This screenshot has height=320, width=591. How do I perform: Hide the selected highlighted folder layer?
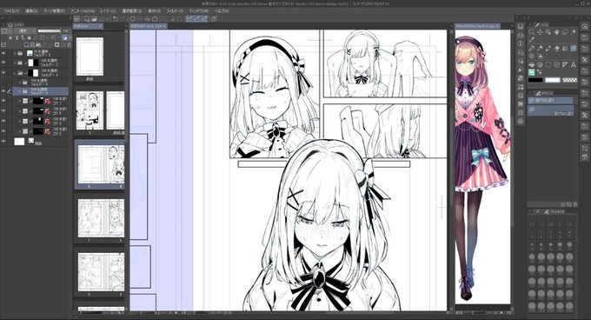(x=3, y=91)
